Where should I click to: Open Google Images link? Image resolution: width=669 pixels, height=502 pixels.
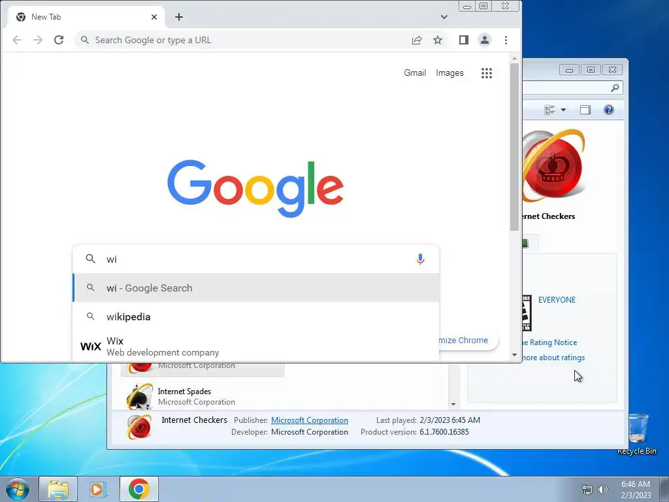tap(449, 73)
